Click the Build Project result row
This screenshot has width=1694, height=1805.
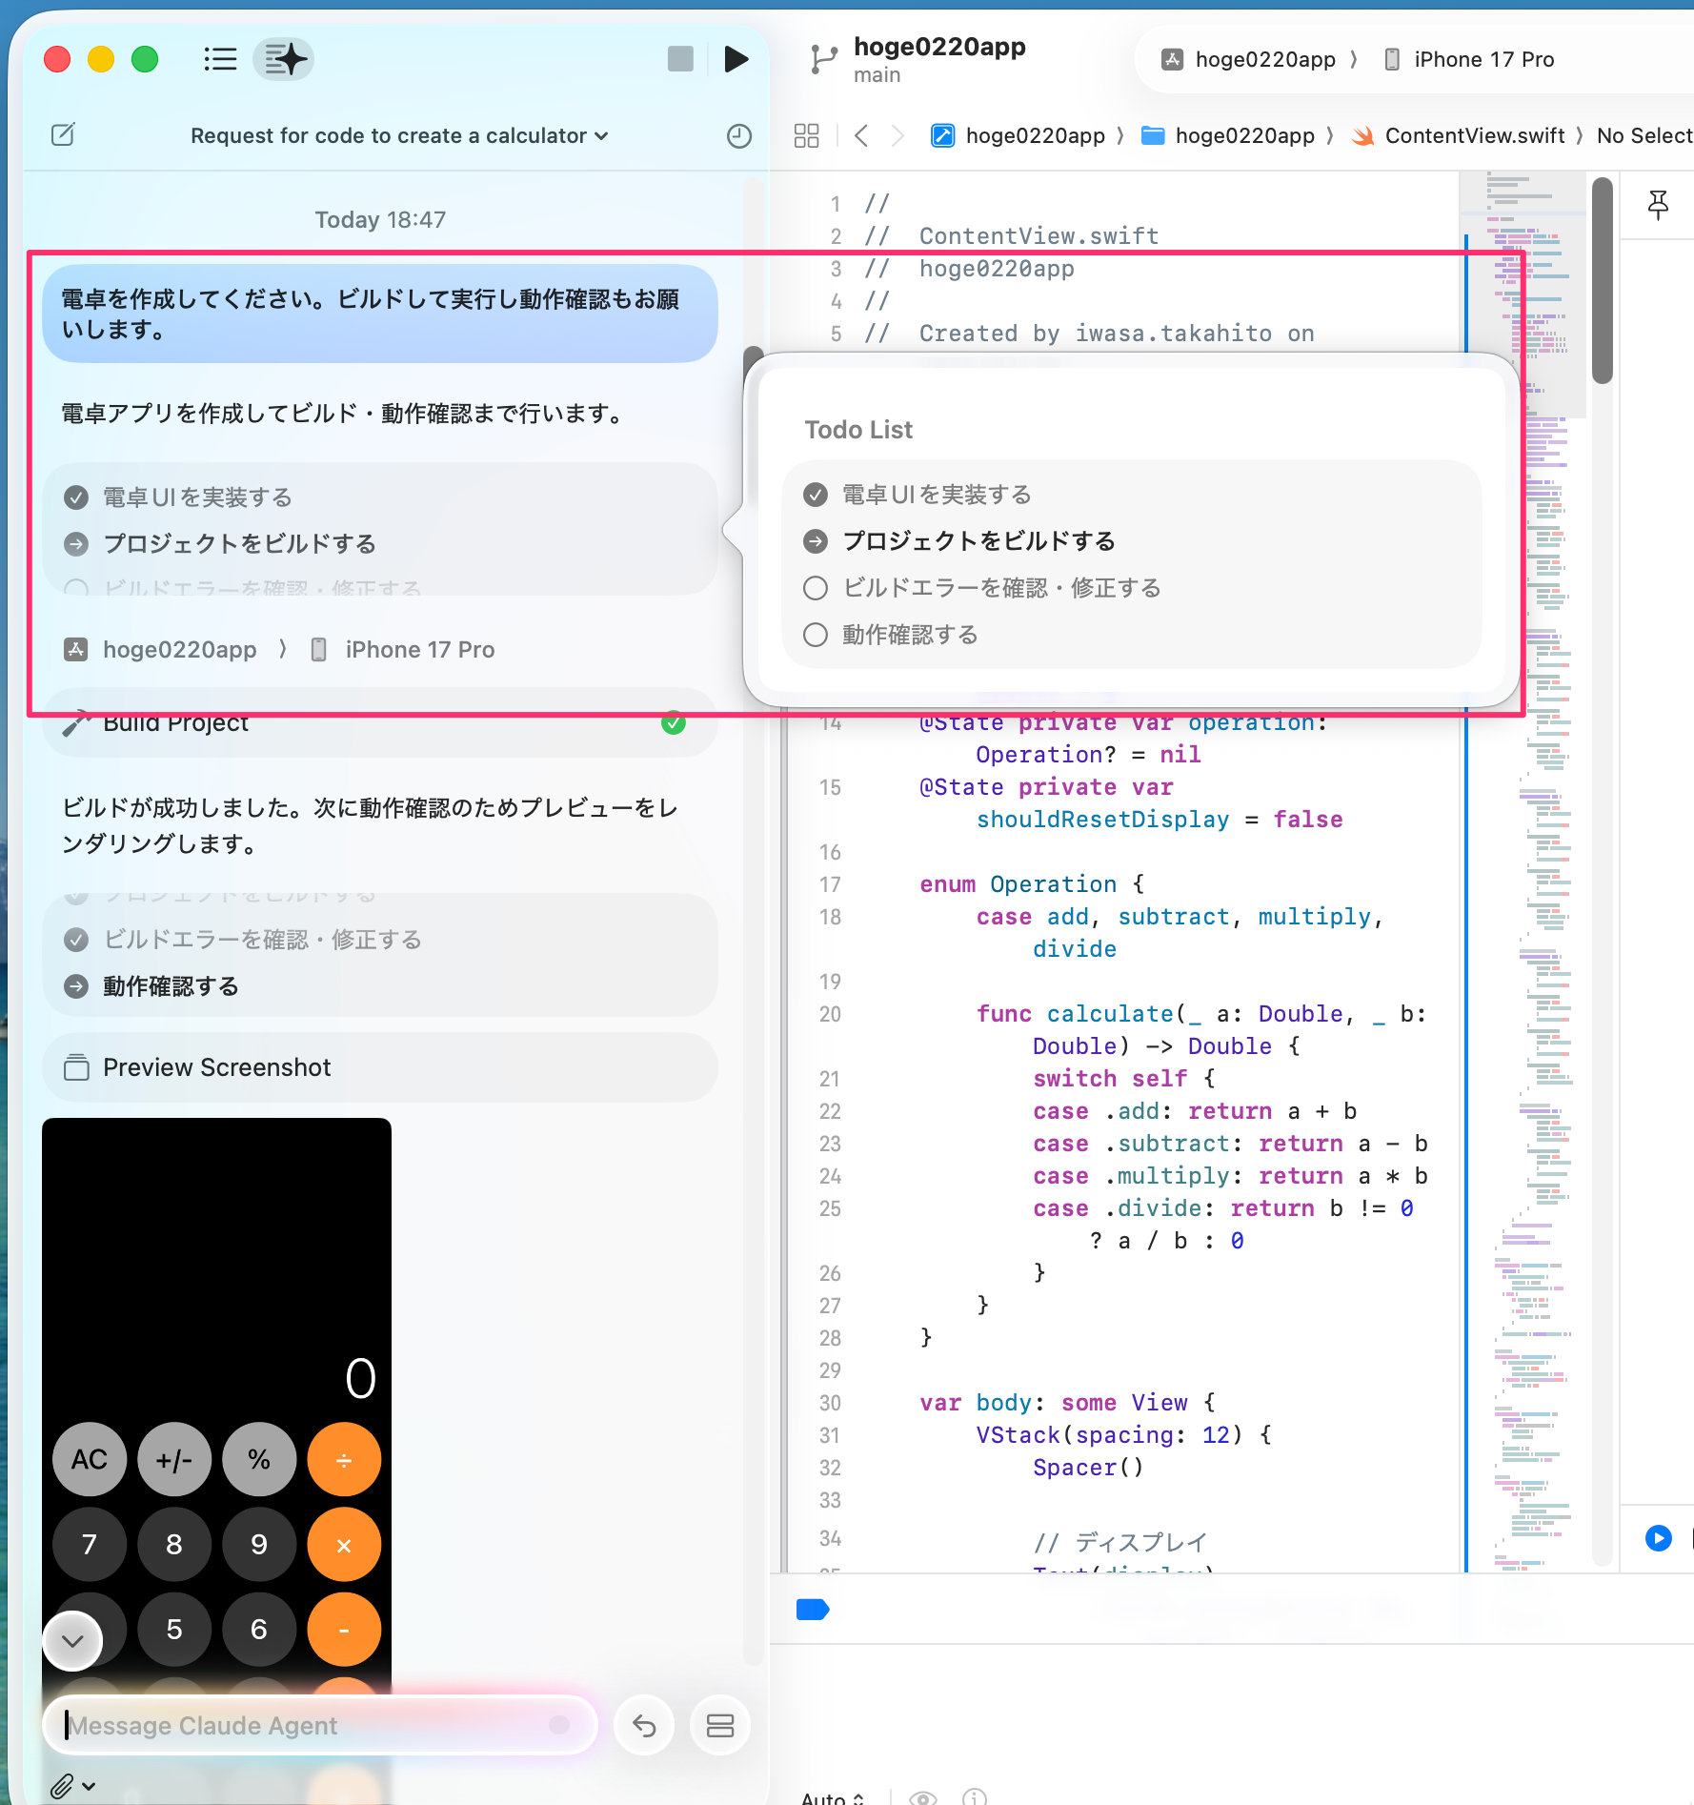pos(379,724)
